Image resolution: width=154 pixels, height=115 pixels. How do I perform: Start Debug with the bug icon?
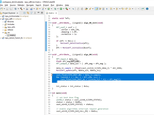coord(55,9)
